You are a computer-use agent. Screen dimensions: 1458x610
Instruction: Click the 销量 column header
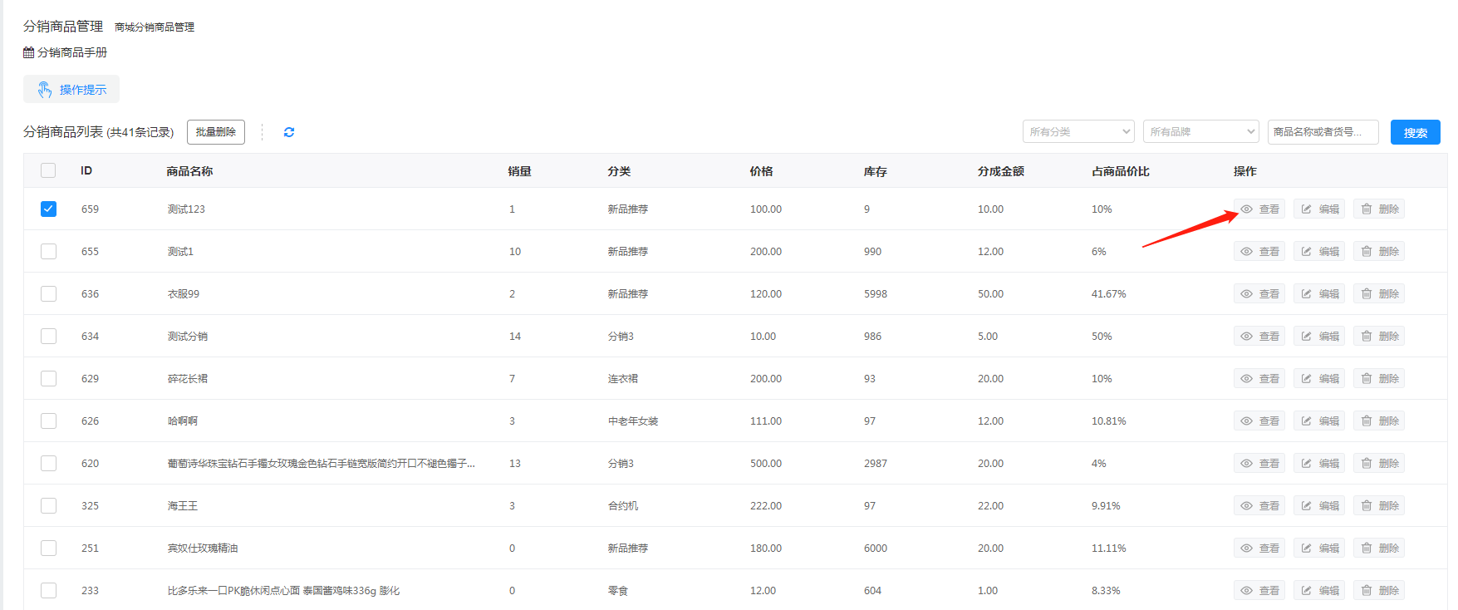pyautogui.click(x=519, y=171)
